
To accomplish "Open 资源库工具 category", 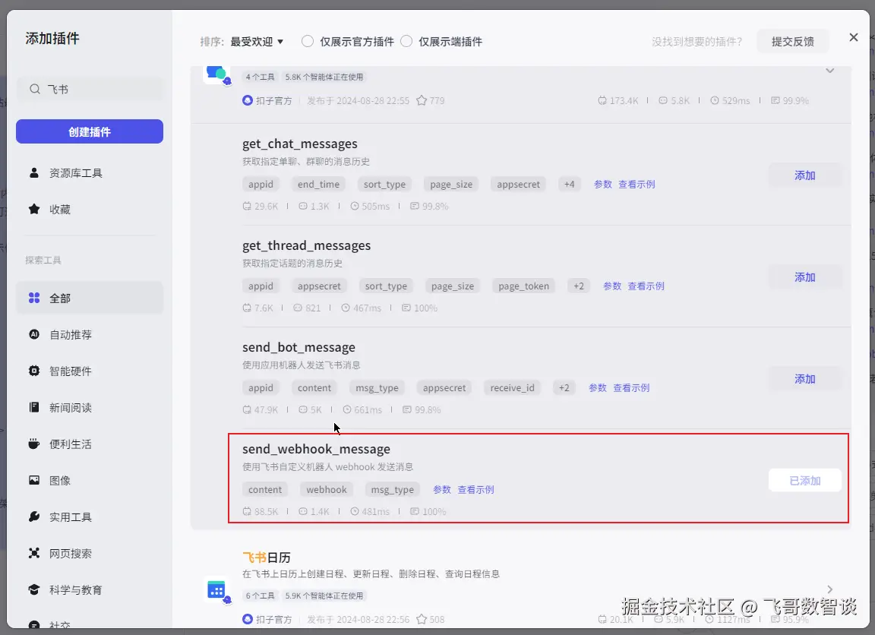I will (x=90, y=173).
